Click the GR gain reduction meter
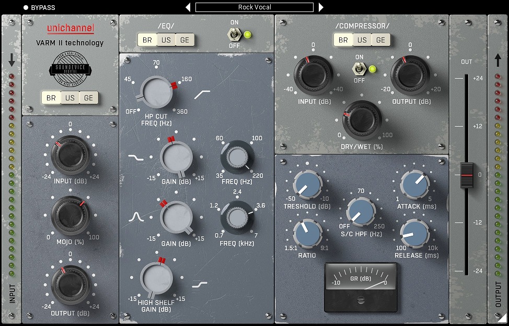 pos(361,279)
